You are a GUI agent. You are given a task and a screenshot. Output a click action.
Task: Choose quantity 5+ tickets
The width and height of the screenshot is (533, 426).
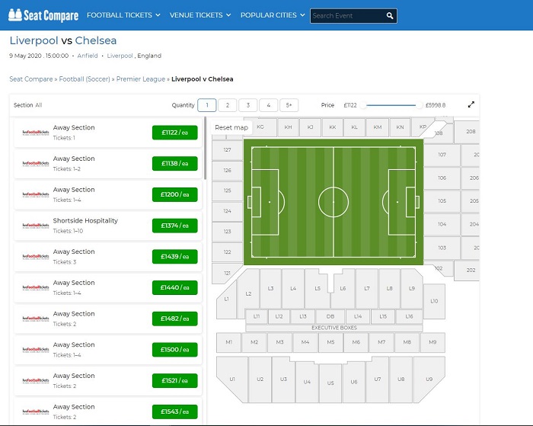(x=289, y=105)
